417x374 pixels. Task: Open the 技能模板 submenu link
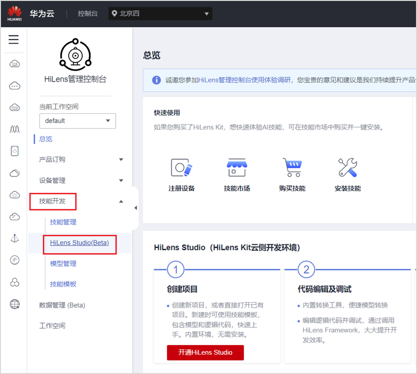(x=63, y=284)
